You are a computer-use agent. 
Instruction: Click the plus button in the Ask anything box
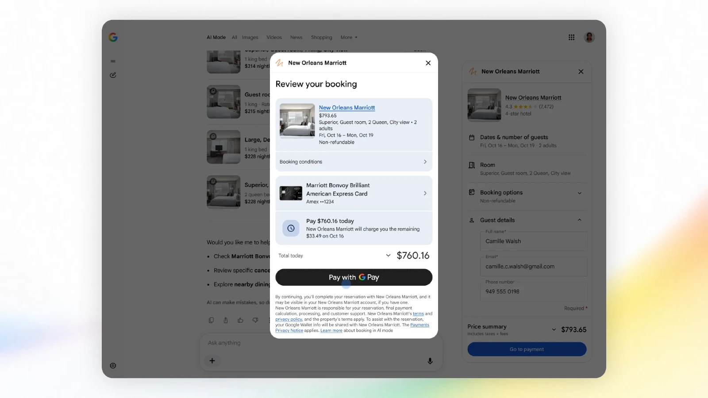[x=212, y=361]
